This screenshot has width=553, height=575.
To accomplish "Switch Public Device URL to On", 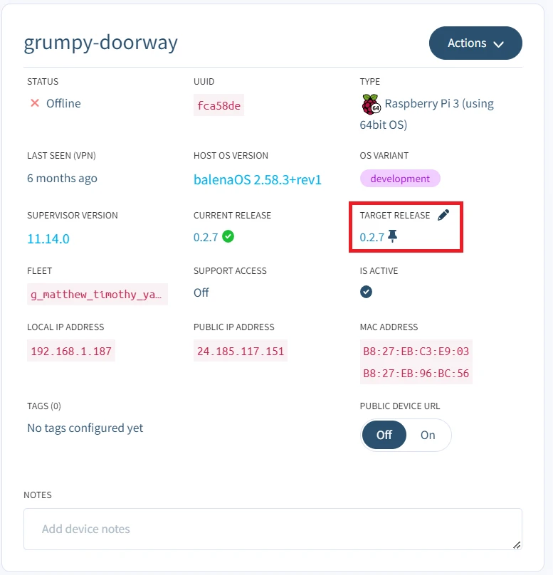I will 428,435.
